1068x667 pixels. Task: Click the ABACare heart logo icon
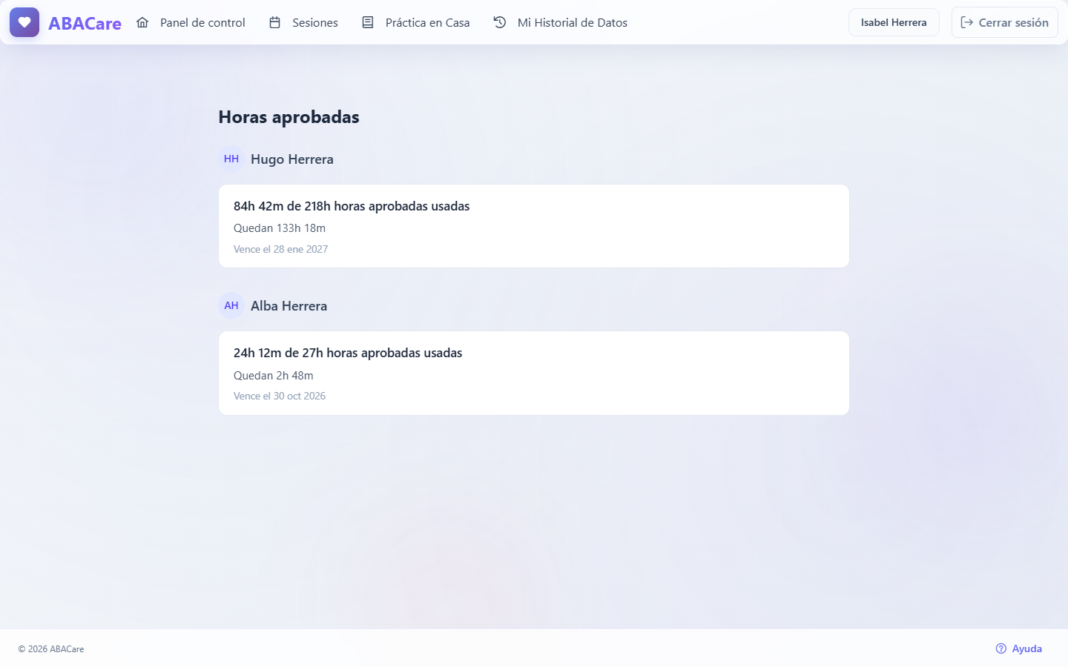coord(24,22)
